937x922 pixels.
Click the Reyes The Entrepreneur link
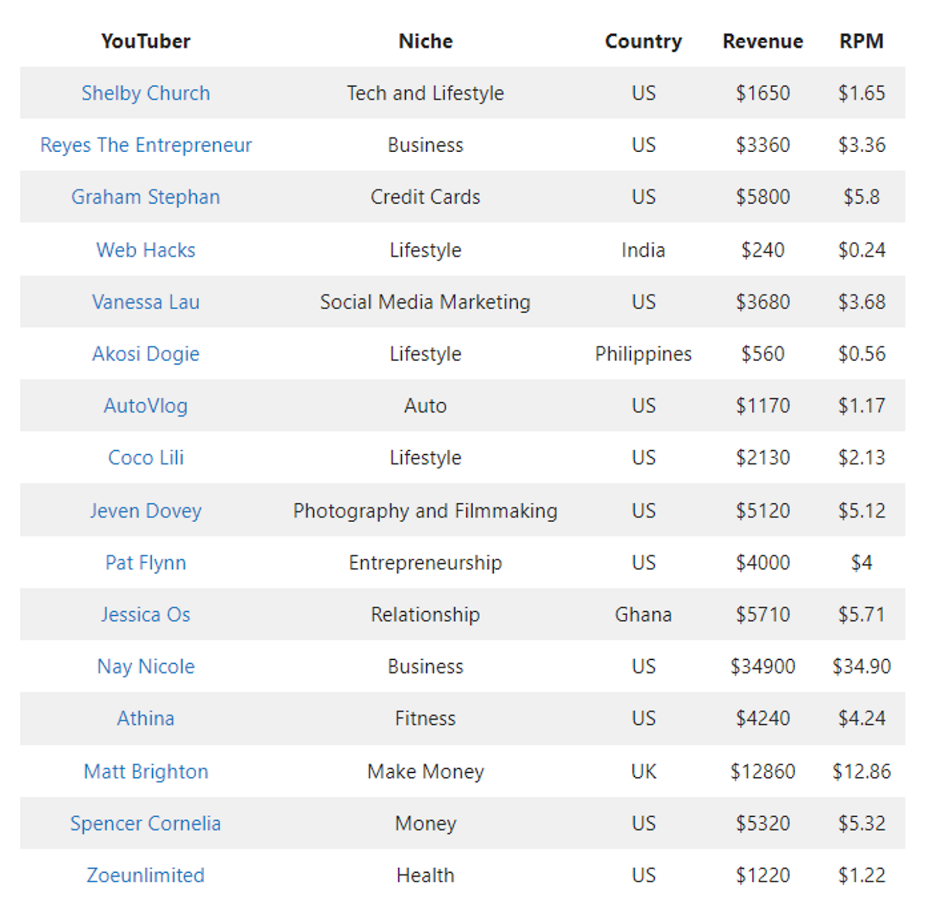click(145, 145)
